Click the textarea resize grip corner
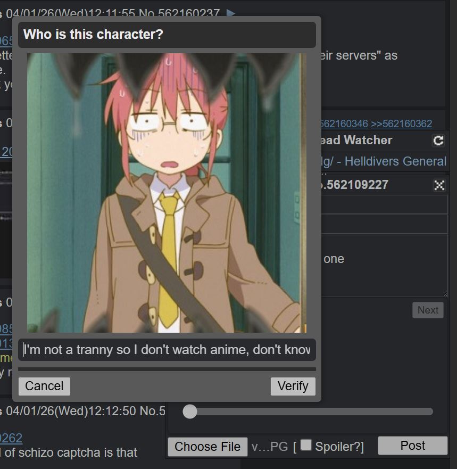Screen dimensions: 457x469 (x=445, y=294)
